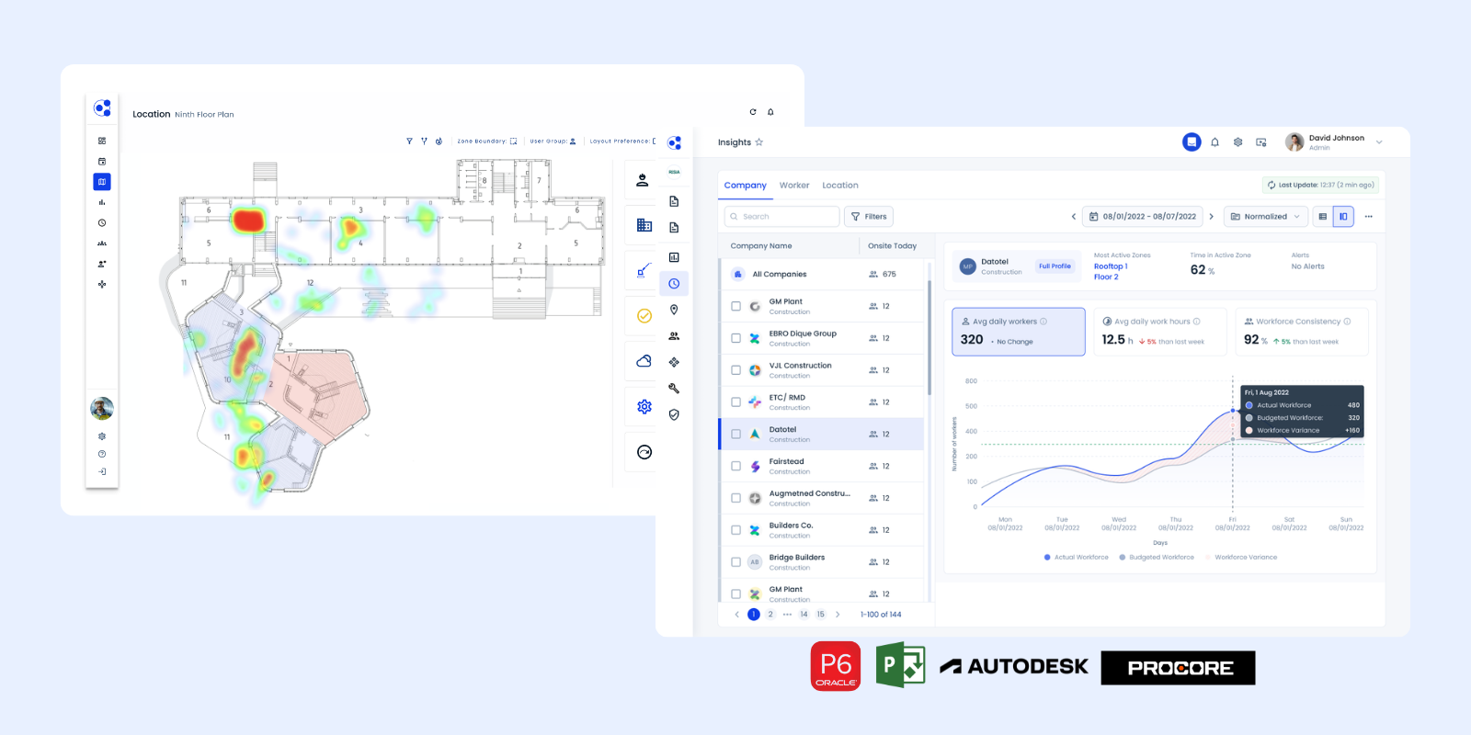1471x735 pixels.
Task: Click the dashboard grid icon in Location sidebar
Action: point(102,141)
